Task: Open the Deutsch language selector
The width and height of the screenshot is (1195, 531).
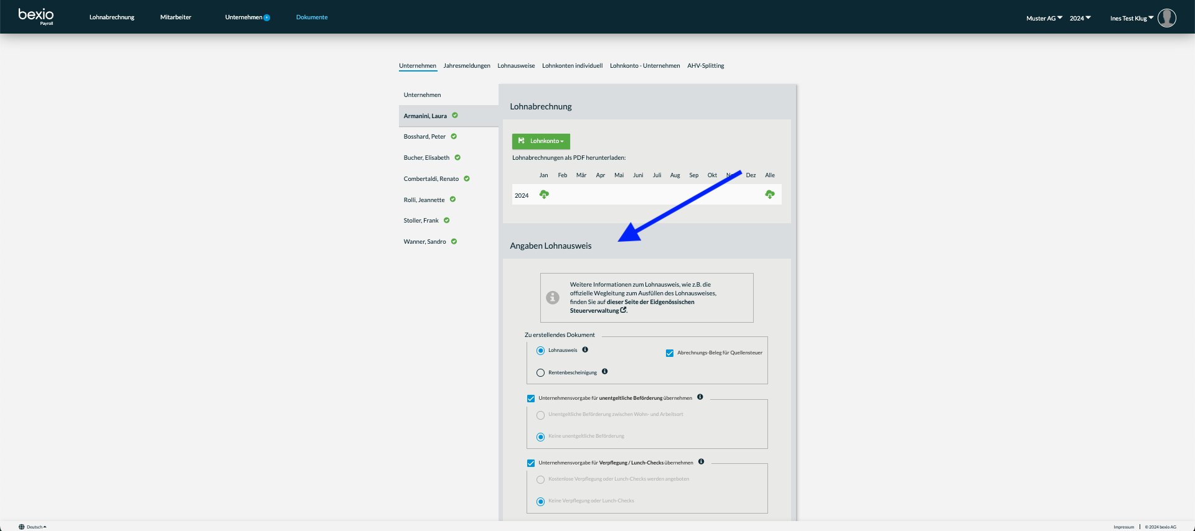Action: click(32, 527)
